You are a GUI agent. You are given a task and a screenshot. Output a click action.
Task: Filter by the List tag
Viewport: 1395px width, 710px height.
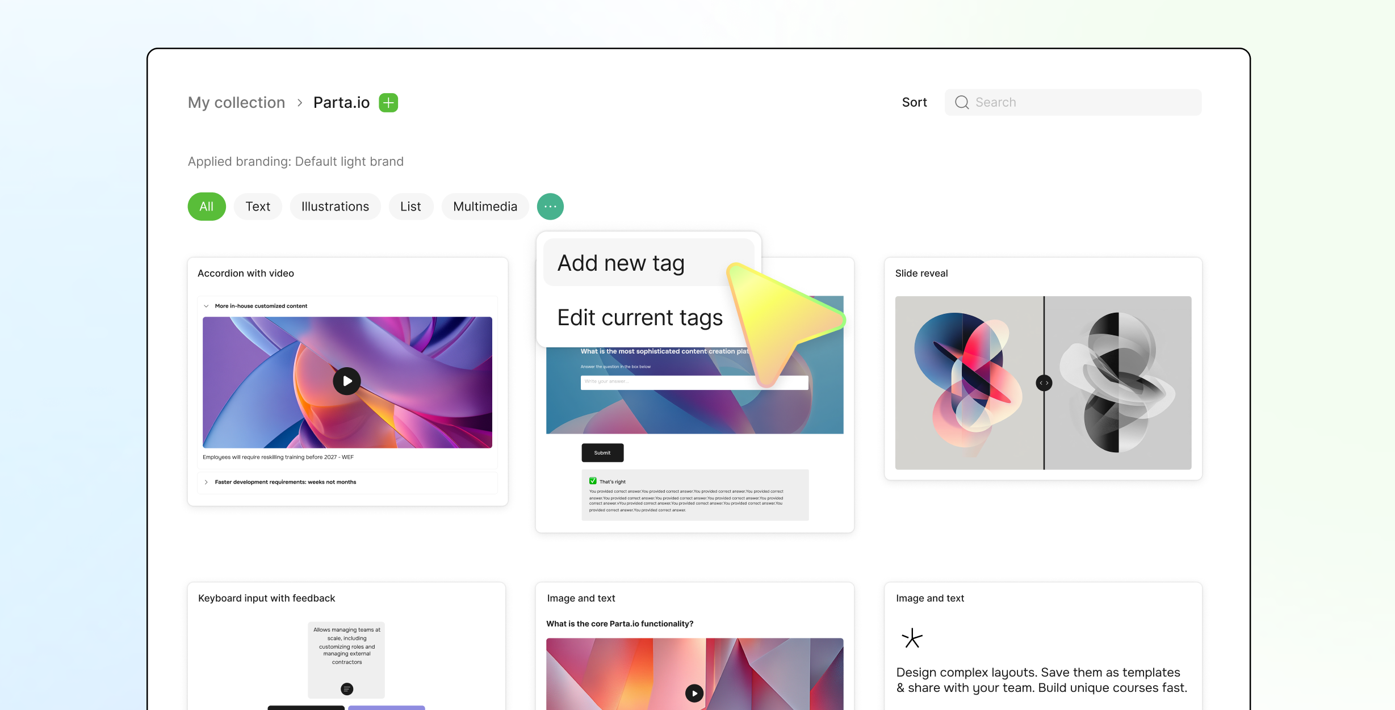point(410,207)
